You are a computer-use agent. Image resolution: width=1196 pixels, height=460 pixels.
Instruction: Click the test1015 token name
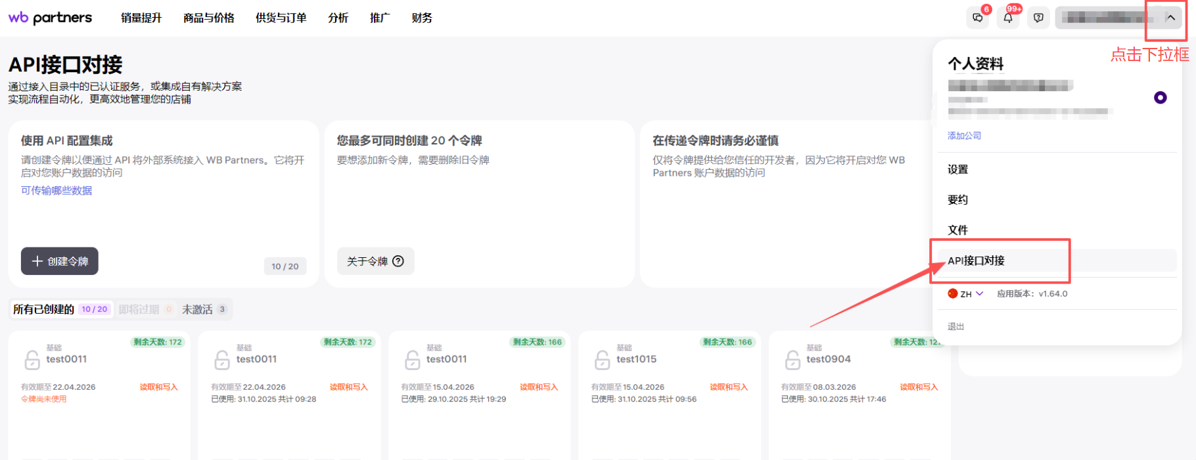(x=636, y=359)
